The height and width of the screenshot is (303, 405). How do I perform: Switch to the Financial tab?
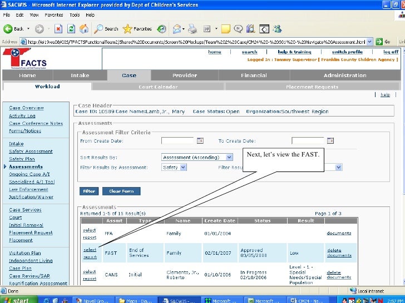pyautogui.click(x=254, y=75)
